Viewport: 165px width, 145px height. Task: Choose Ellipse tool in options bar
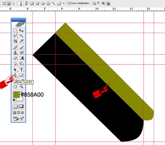click(x=43, y=4)
